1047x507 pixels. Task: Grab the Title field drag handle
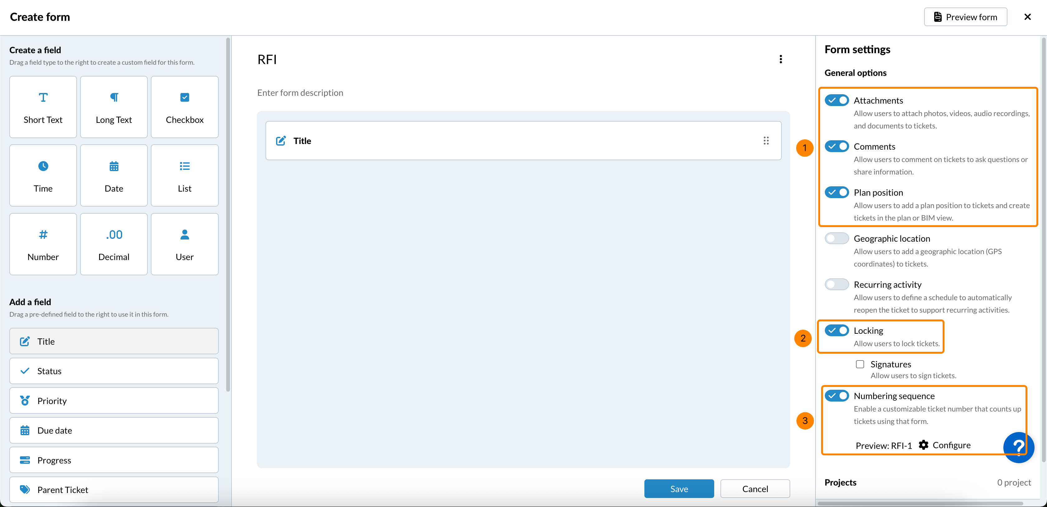point(766,141)
